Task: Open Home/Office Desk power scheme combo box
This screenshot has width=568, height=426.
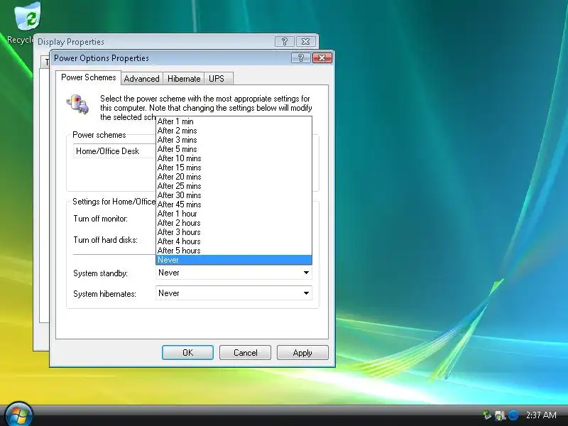Action: click(x=114, y=151)
